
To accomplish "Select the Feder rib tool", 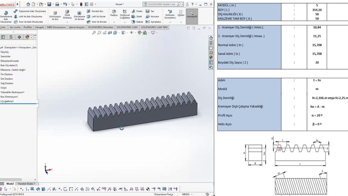I will [x=137, y=11].
